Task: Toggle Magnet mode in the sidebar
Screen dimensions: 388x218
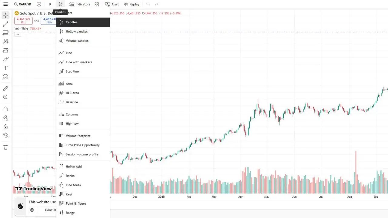Action: 5,109
